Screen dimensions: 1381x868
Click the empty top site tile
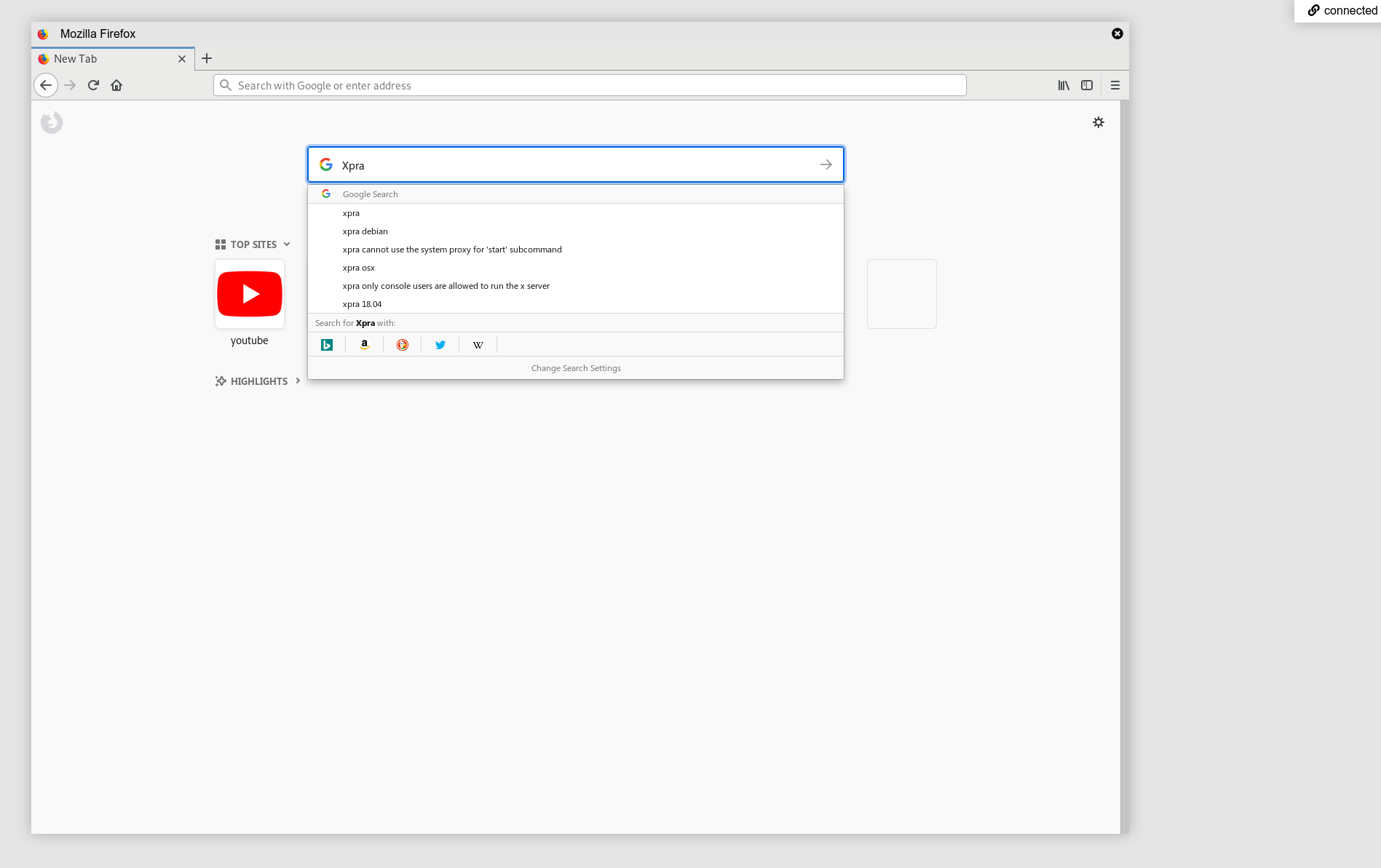[902, 294]
